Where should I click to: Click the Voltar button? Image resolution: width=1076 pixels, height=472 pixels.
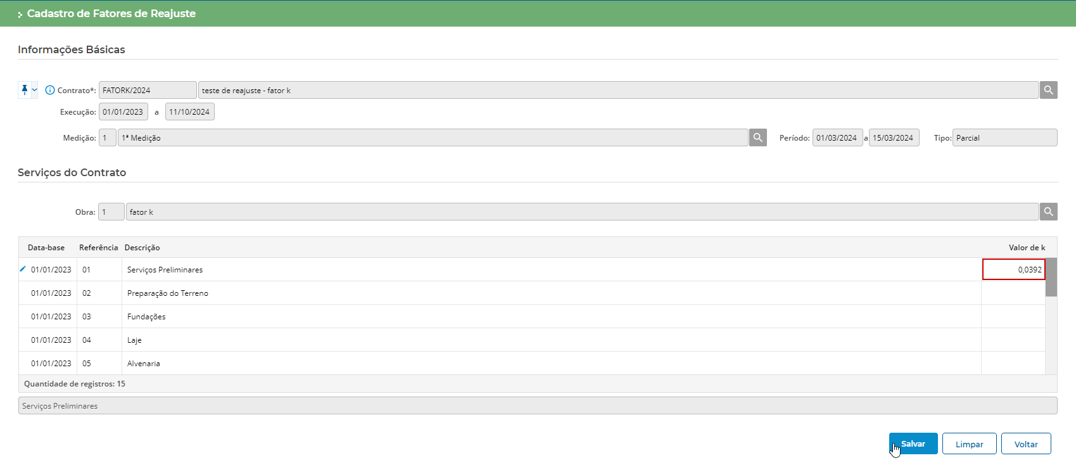pos(1026,443)
